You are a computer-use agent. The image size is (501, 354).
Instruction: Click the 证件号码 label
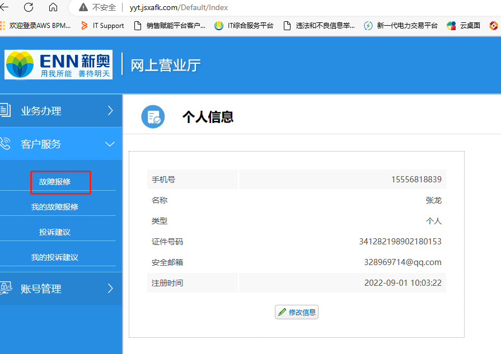[x=167, y=242]
